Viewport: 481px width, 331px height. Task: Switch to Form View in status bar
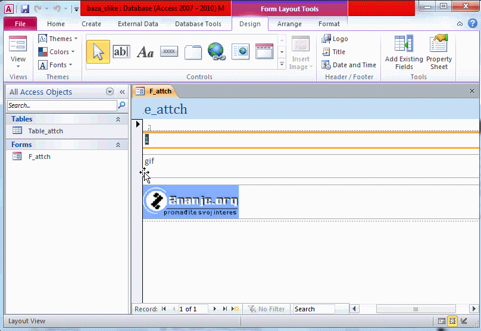[x=442, y=321]
